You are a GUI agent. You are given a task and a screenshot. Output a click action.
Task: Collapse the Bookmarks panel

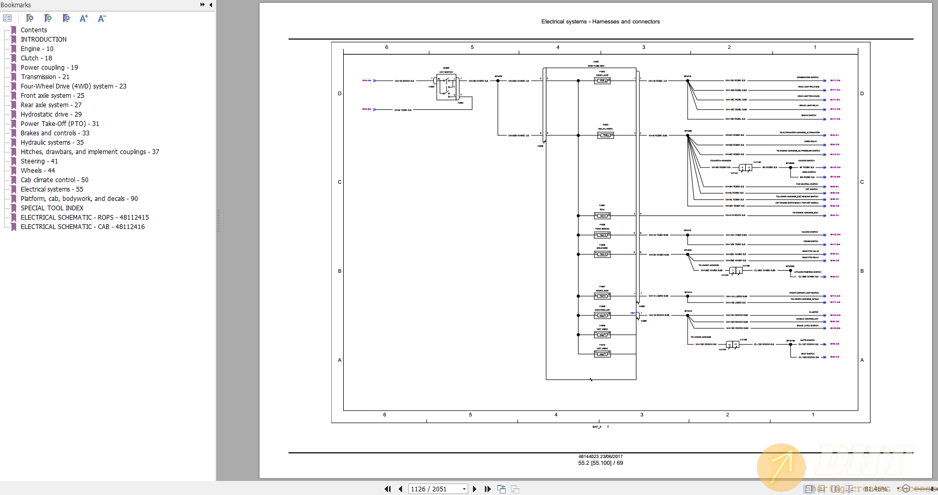coord(210,5)
